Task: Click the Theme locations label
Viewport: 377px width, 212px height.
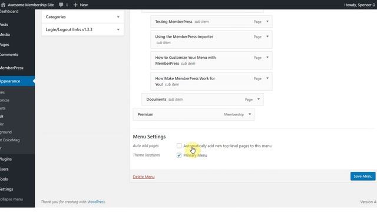Action: click(x=146, y=155)
